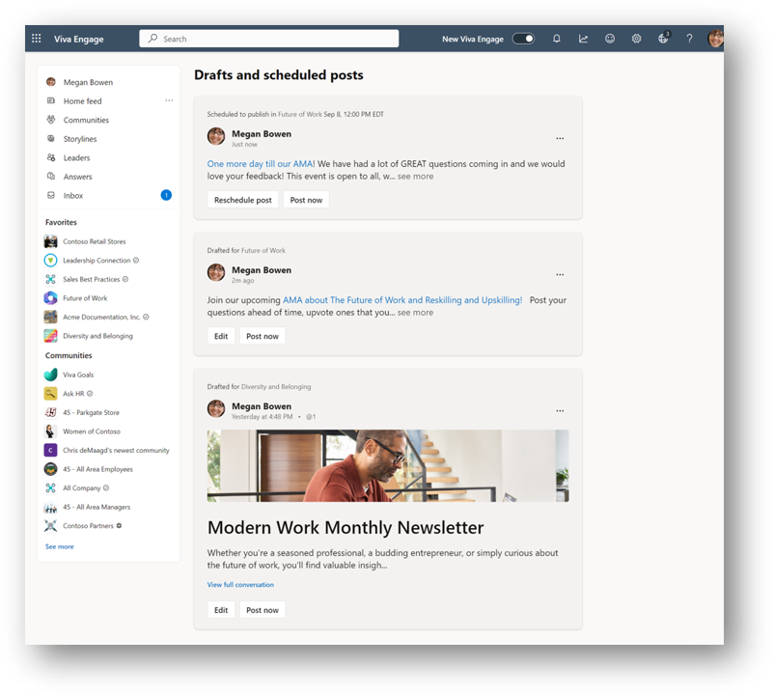Click Megan Bowen's avatar on Newsletter draft
The height and width of the screenshot is (695, 774).
216,408
